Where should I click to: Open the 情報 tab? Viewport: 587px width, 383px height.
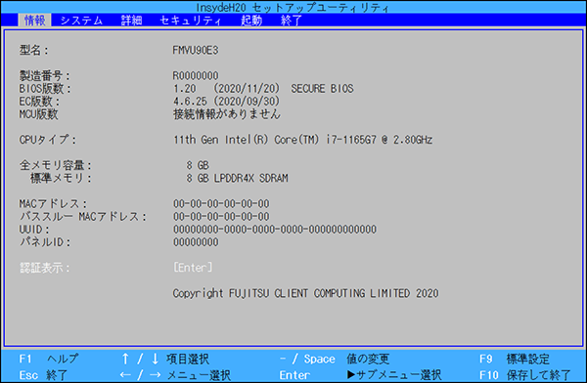(x=34, y=21)
